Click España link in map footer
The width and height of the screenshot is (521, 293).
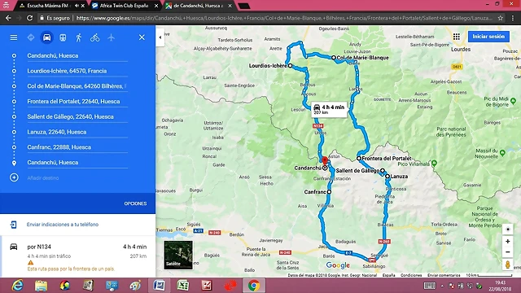click(x=388, y=275)
